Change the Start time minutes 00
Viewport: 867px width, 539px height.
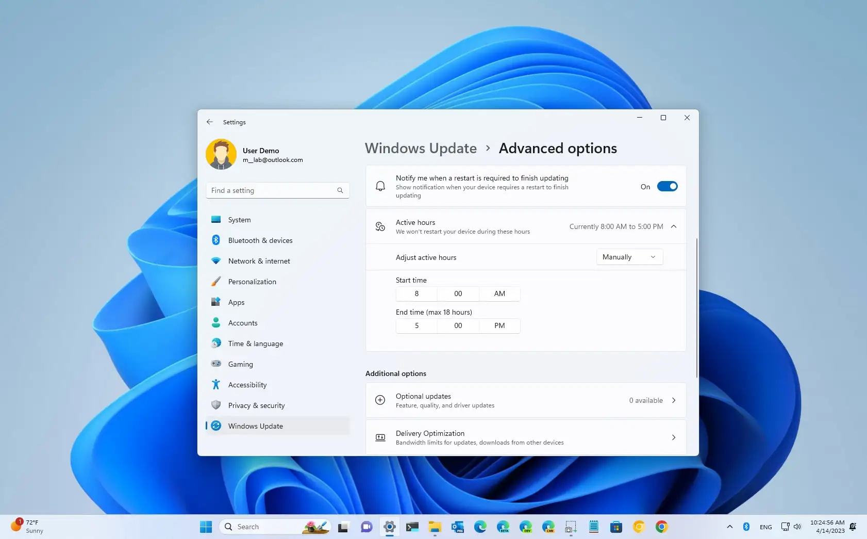(458, 293)
